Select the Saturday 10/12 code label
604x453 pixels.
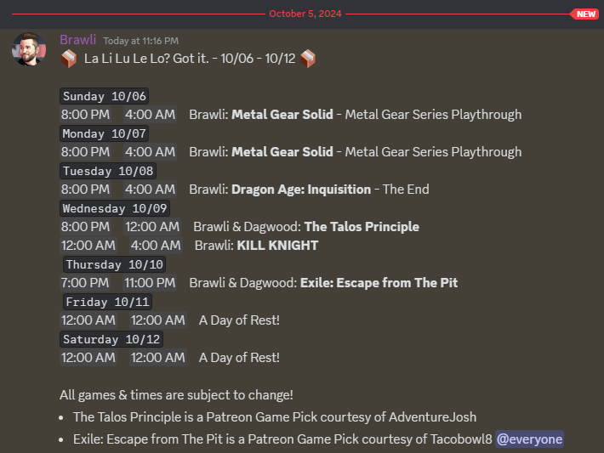click(111, 339)
